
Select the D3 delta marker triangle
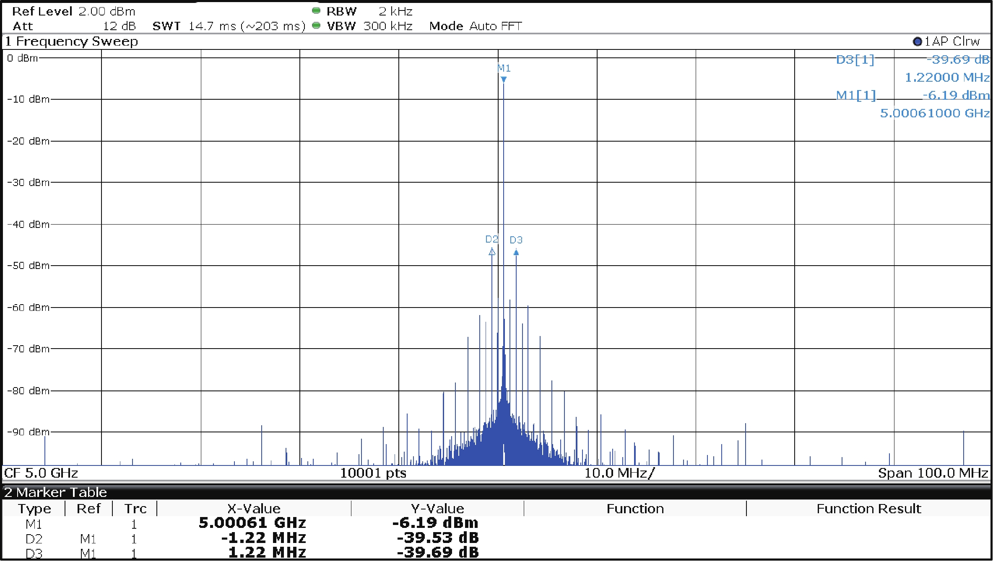pos(516,252)
